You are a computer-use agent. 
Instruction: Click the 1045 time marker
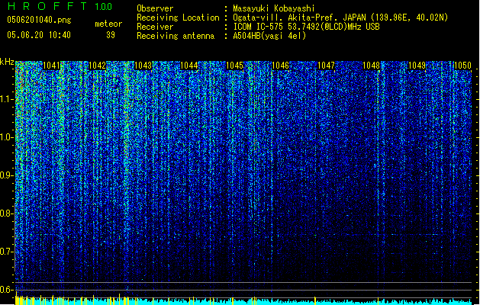(x=234, y=66)
